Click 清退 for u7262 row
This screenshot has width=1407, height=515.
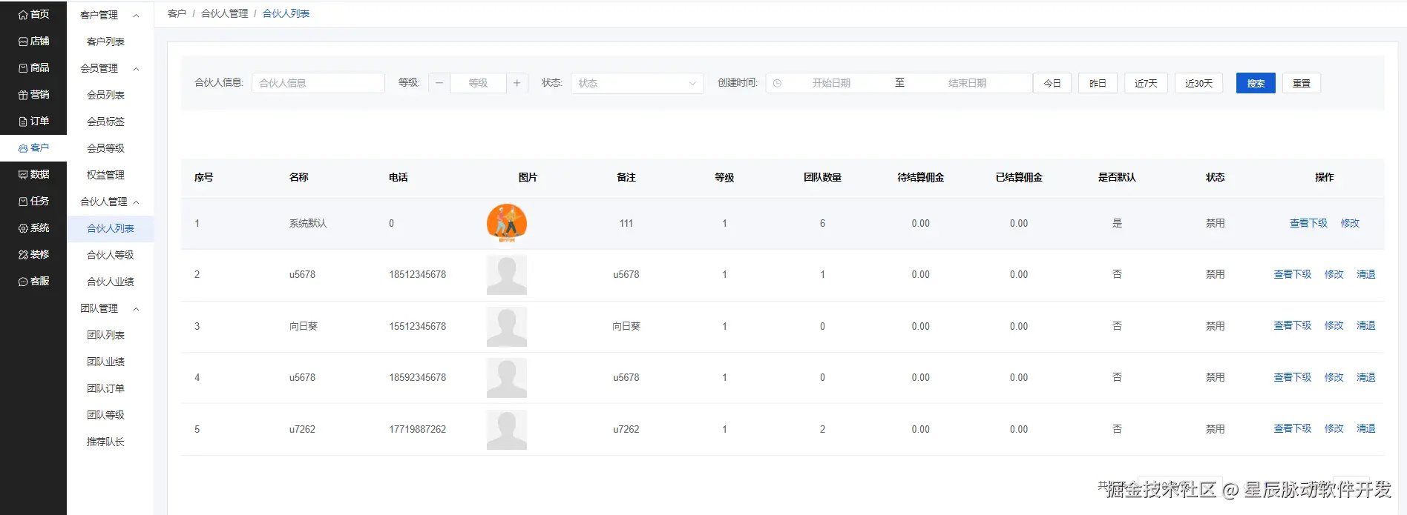pyautogui.click(x=1366, y=428)
